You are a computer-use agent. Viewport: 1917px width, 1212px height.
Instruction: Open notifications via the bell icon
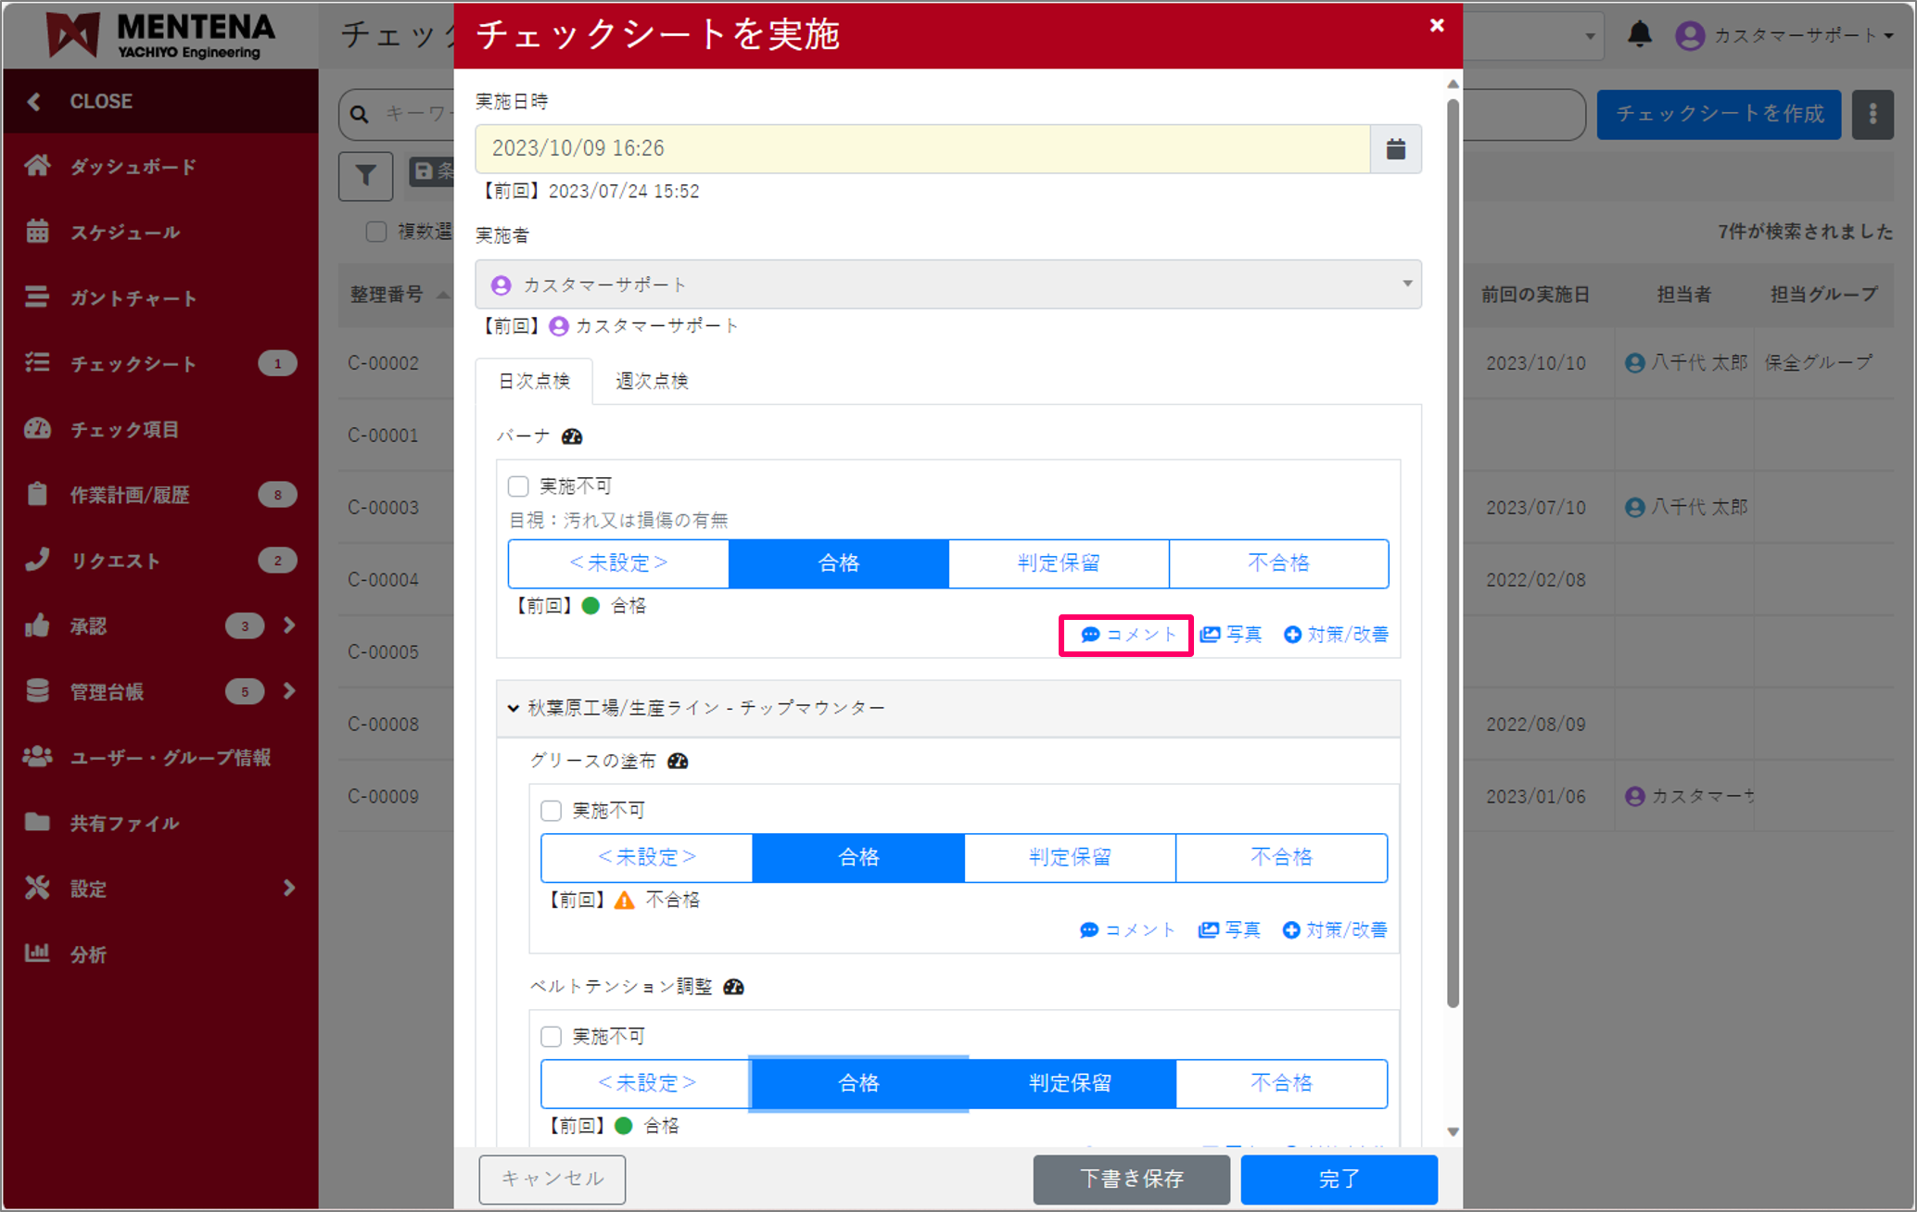pos(1639,34)
